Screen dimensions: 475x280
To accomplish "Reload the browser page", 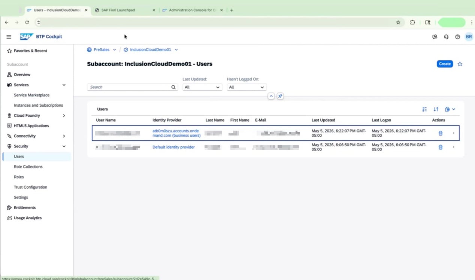I will (27, 22).
